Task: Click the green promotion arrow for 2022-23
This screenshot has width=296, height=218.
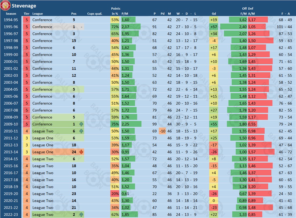Action: [81, 215]
